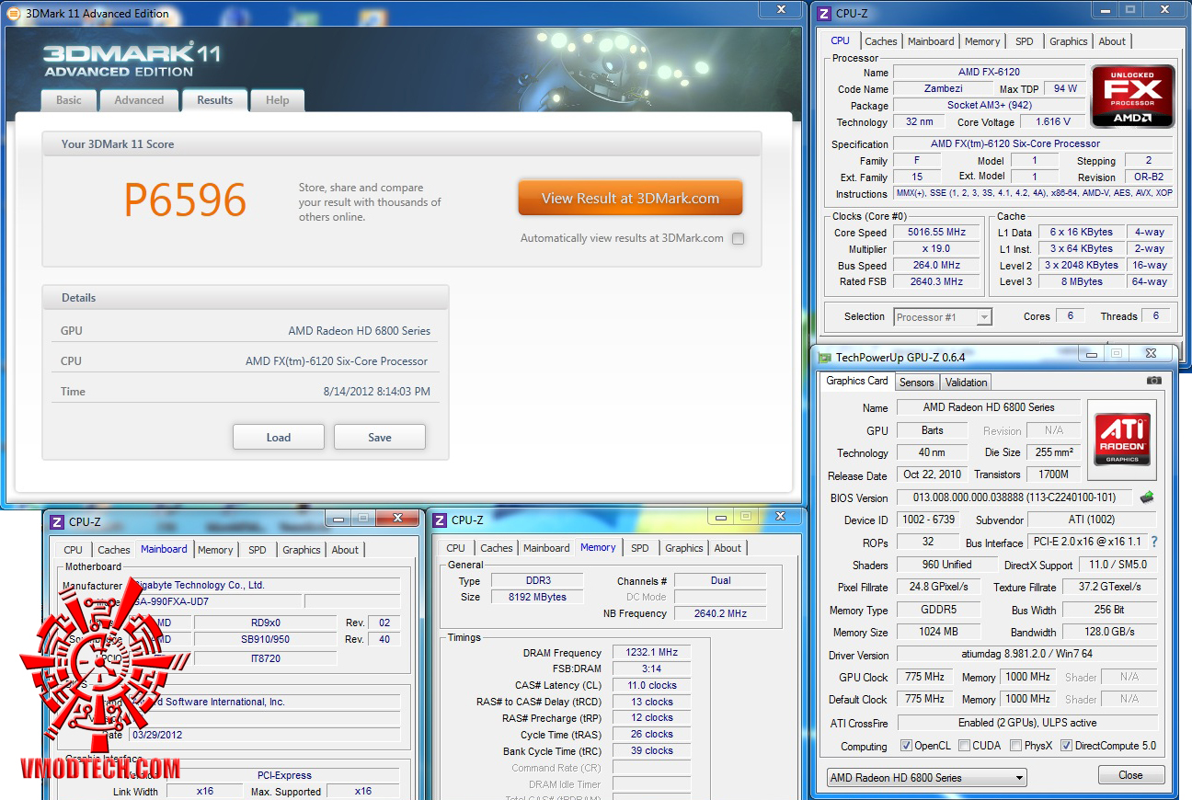Click the BIOS save chip icon
This screenshot has width=1192, height=800.
coord(1147,497)
